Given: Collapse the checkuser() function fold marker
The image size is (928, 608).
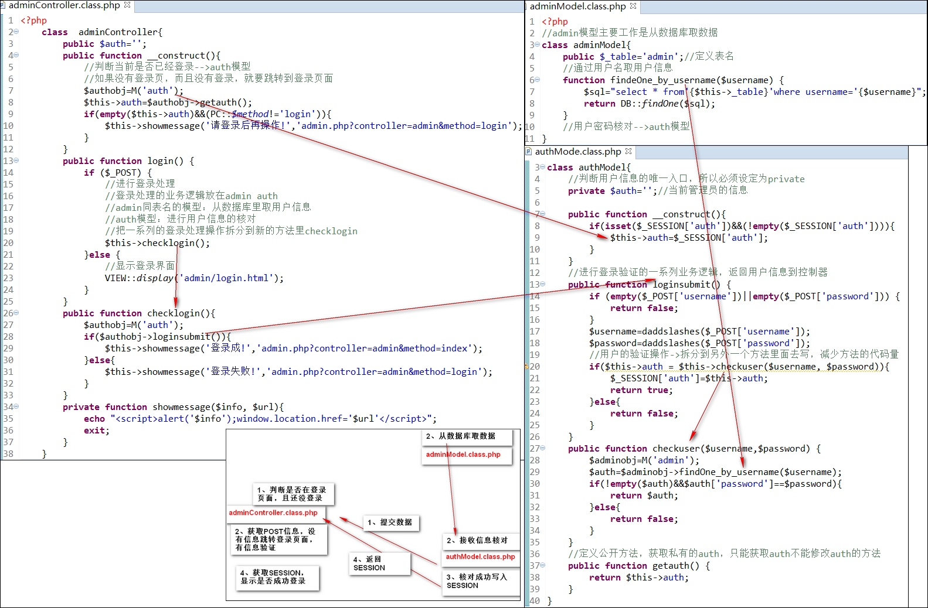Looking at the screenshot, I should point(543,448).
